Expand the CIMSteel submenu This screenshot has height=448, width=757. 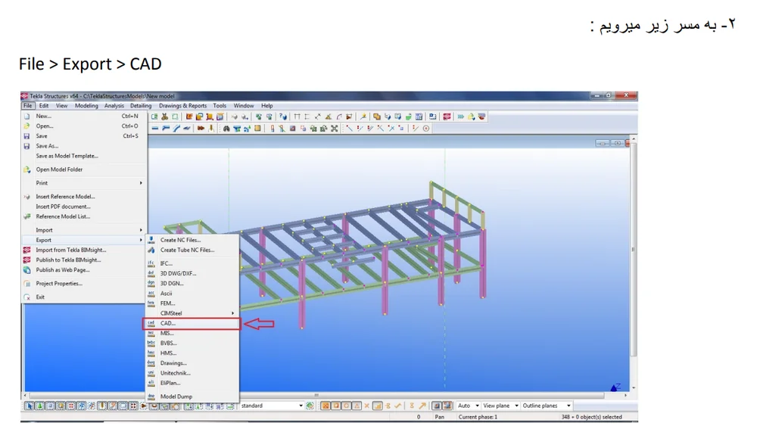point(192,313)
